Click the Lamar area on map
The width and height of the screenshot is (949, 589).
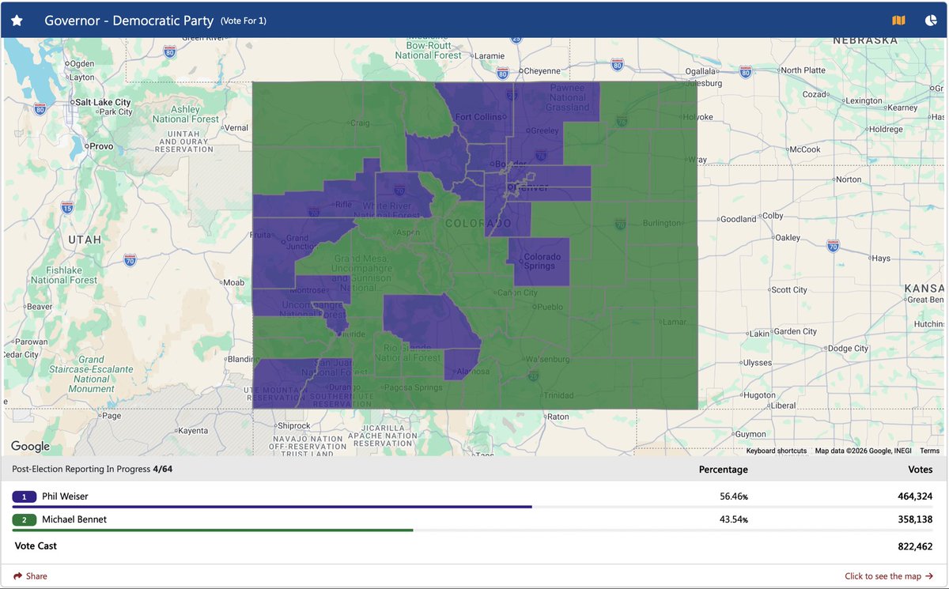[675, 322]
